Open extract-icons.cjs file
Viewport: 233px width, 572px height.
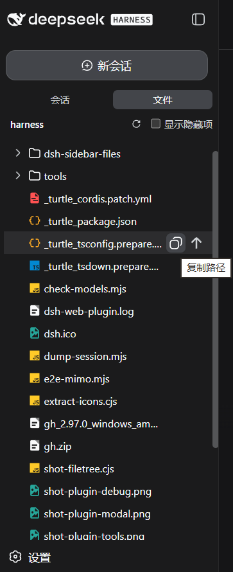pos(80,402)
